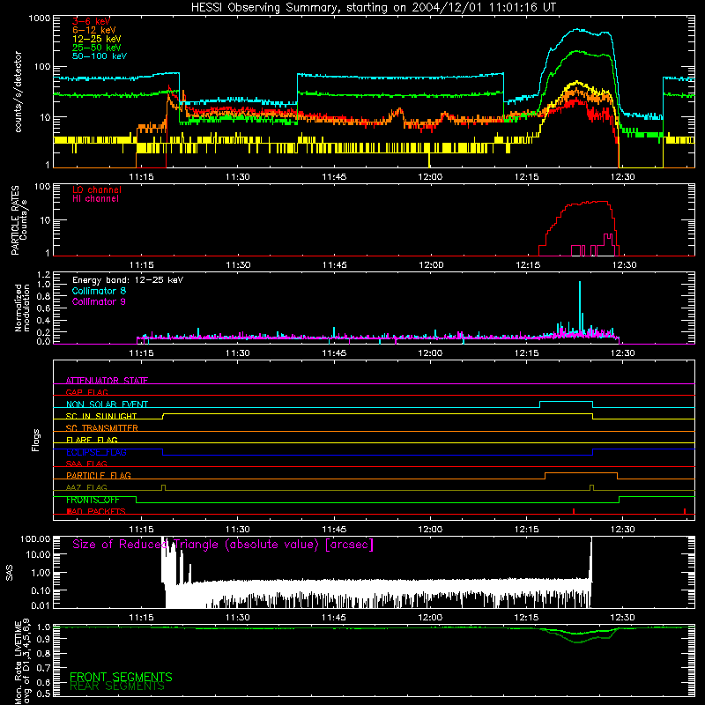Click the 'SAS' axis label
The image size is (705, 705).
[x=9, y=573]
